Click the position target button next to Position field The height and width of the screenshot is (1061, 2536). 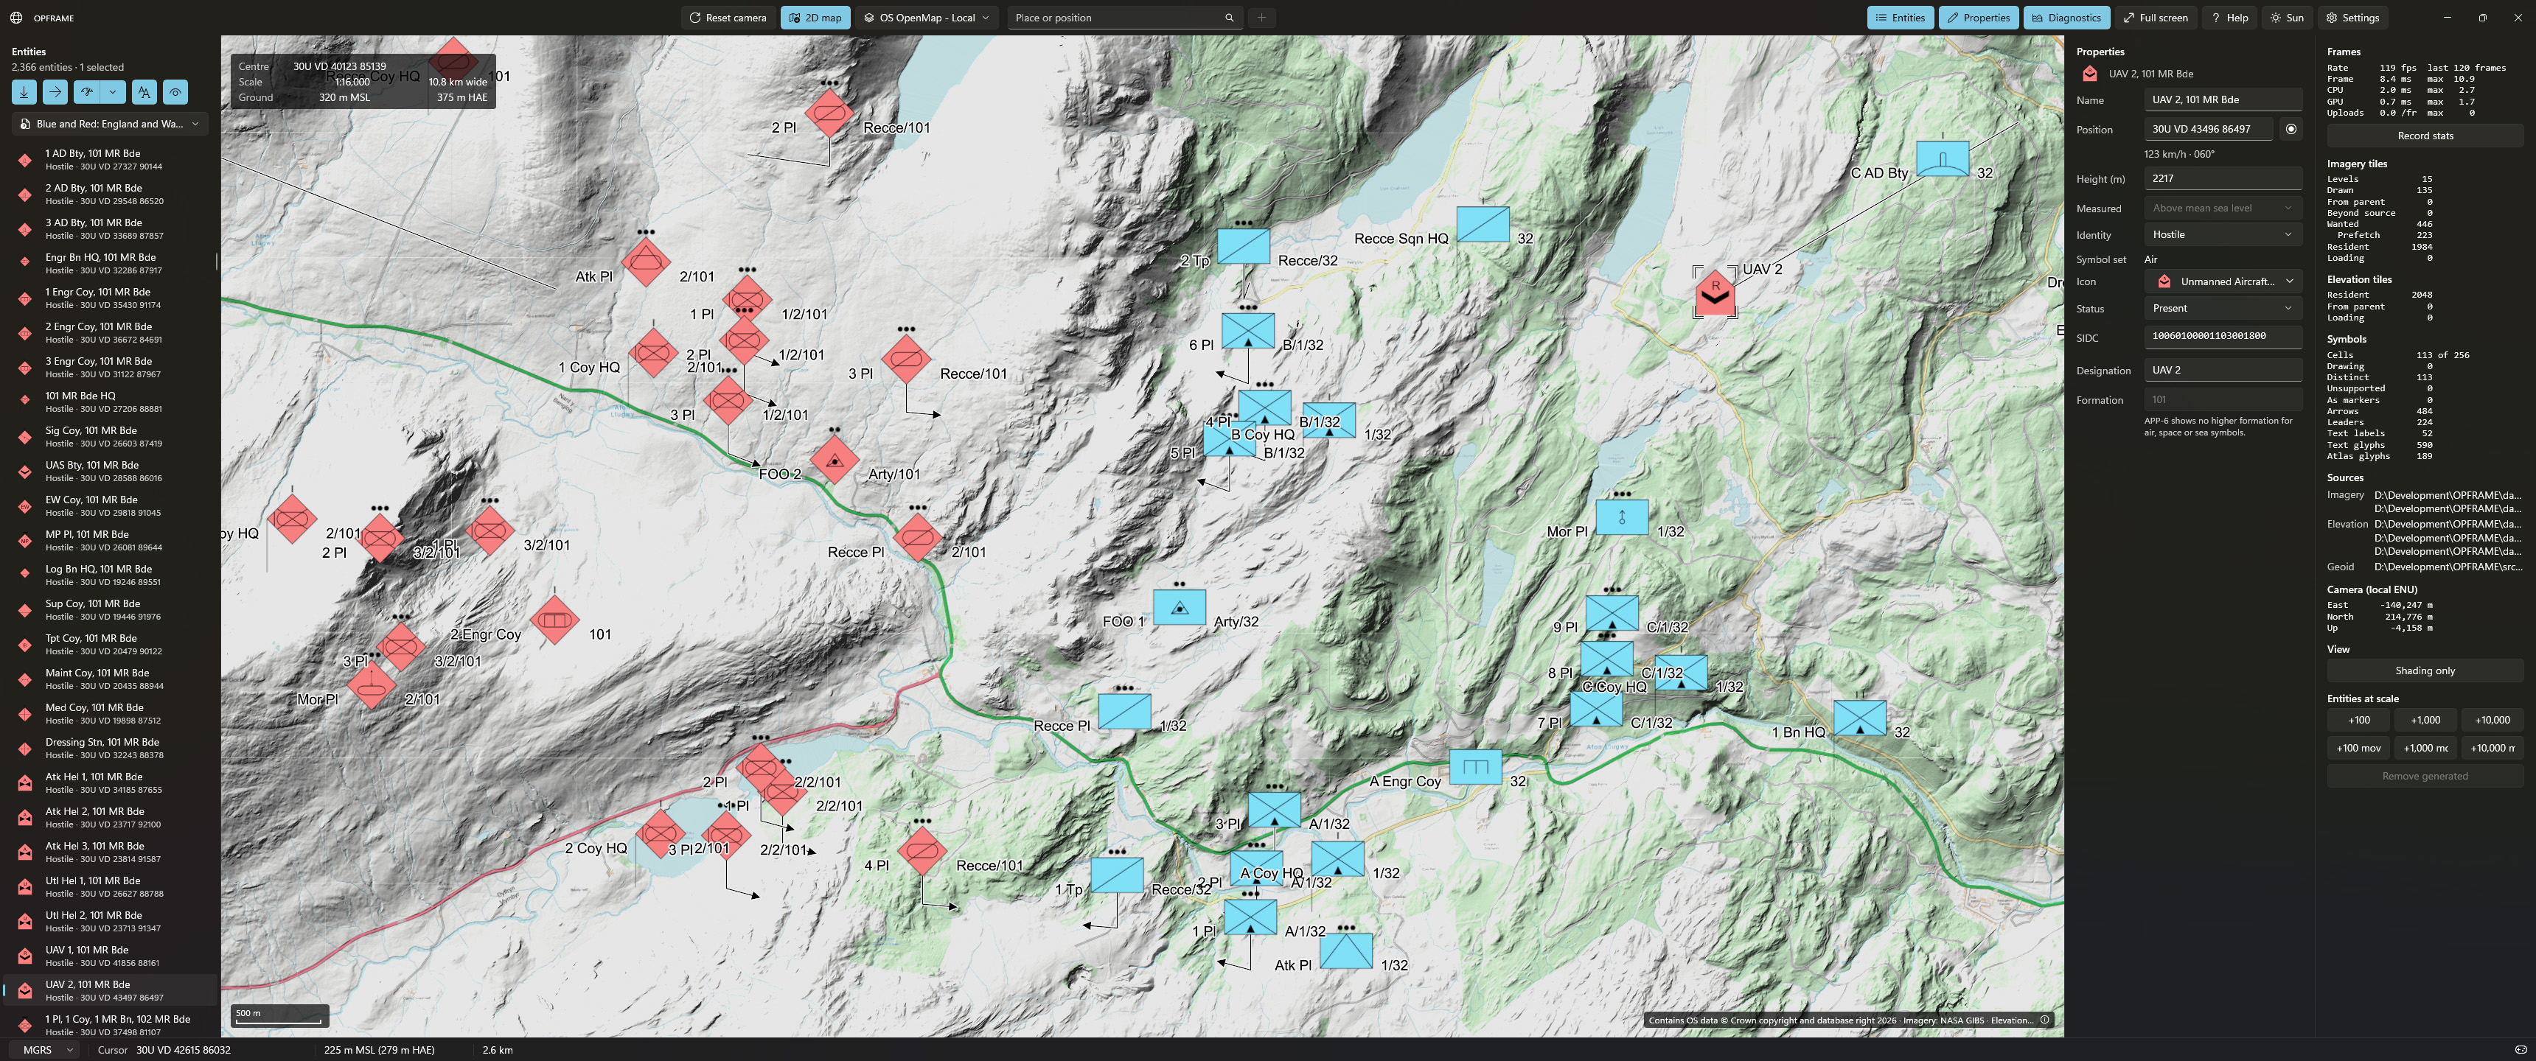[x=2291, y=129]
